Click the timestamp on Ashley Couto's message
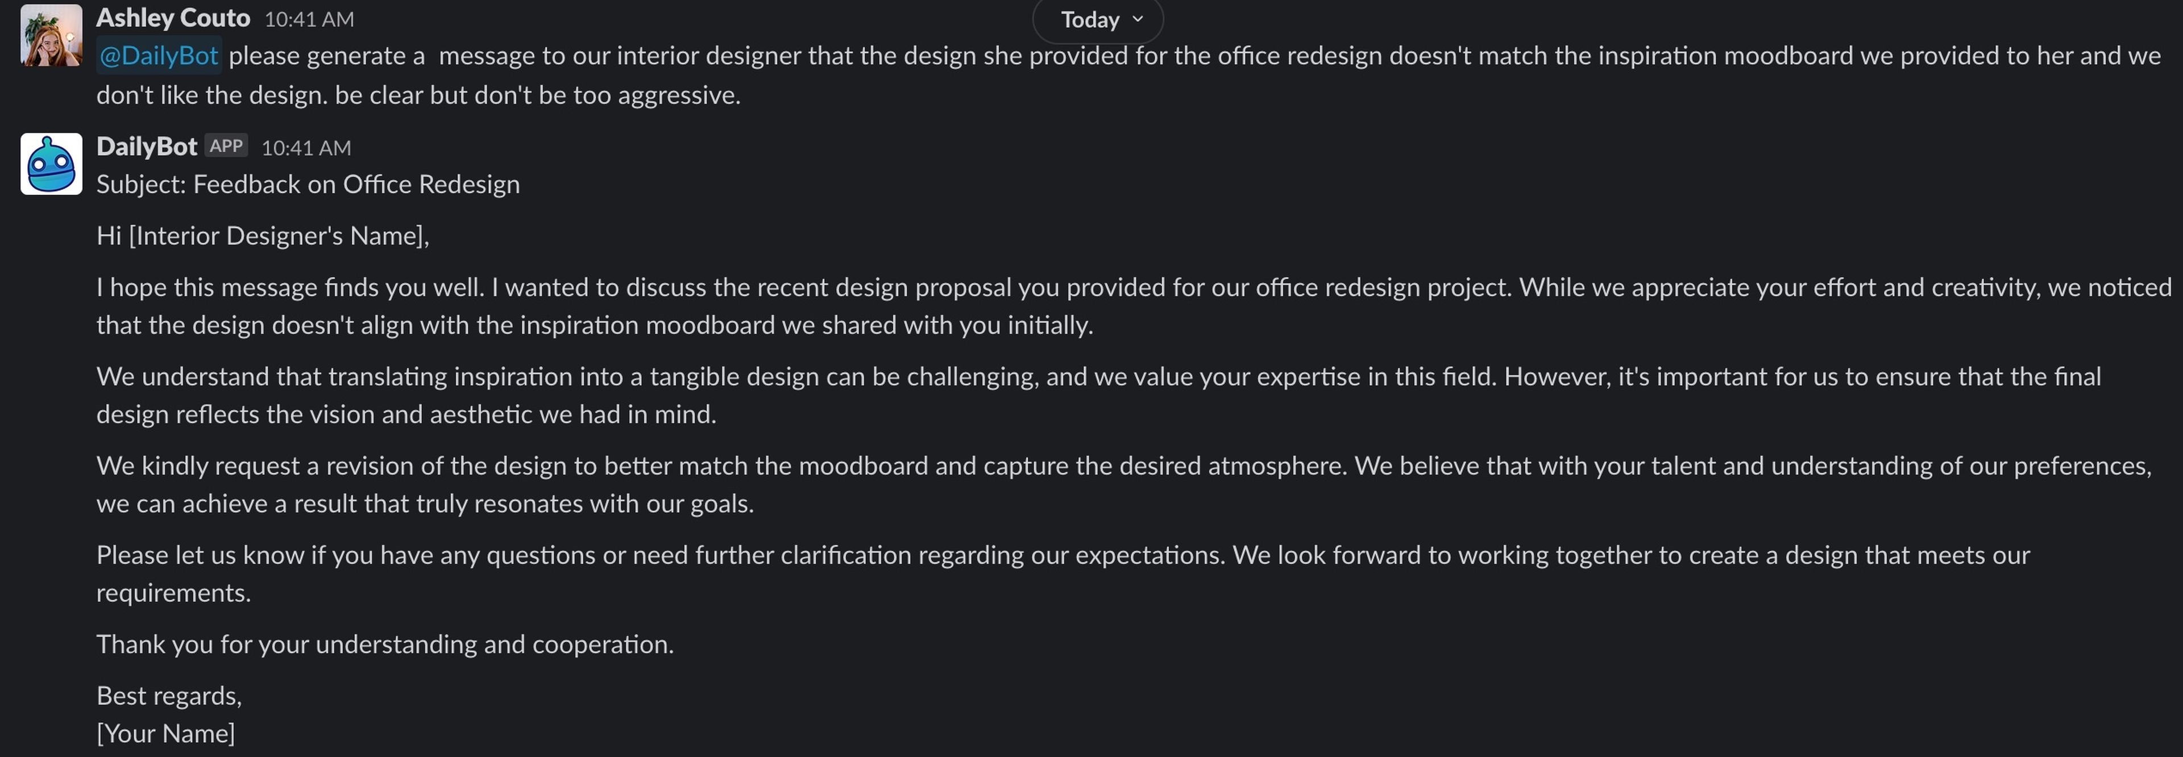 (x=309, y=19)
